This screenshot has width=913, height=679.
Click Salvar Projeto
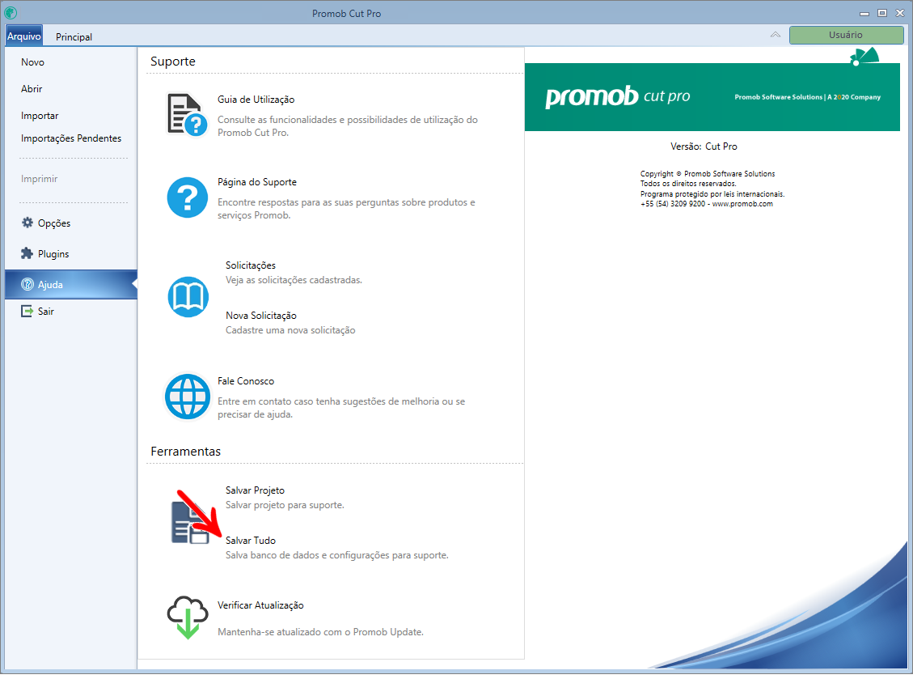point(255,490)
